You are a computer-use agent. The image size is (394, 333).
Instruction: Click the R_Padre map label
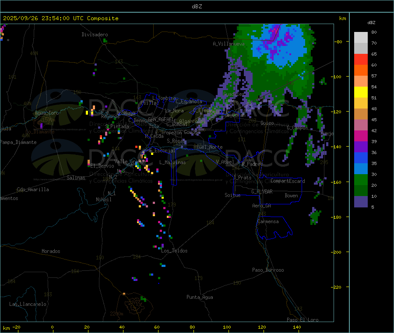(251, 164)
